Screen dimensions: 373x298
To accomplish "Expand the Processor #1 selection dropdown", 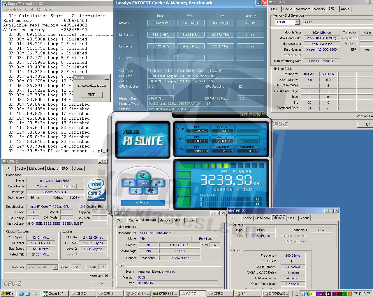I will (x=55, y=267).
